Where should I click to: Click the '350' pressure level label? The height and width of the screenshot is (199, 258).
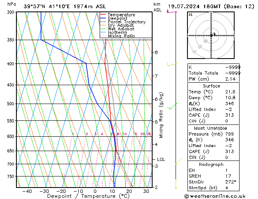[11, 40]
